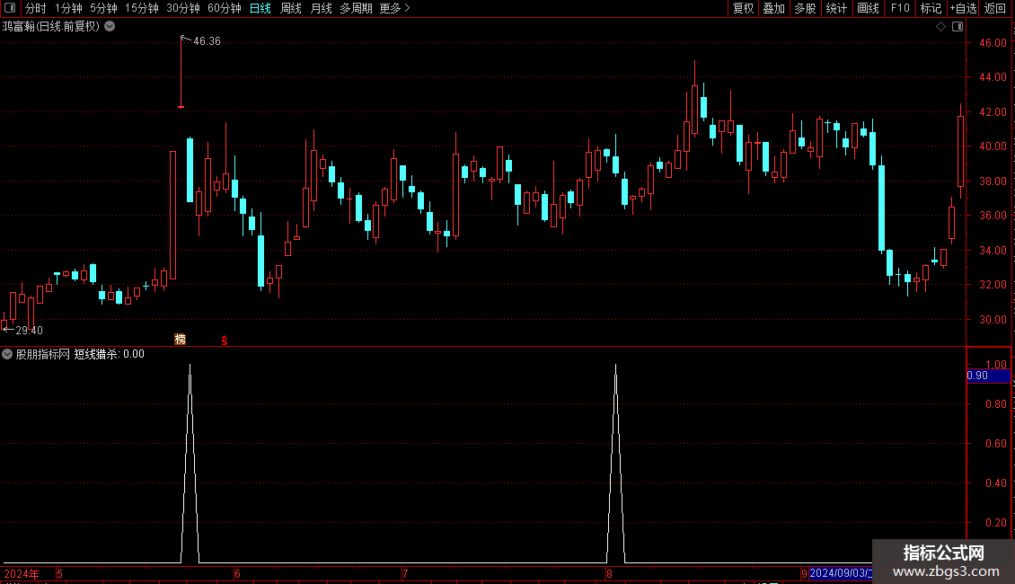
Task: Select the 5分钟 period tab
Action: tap(103, 8)
